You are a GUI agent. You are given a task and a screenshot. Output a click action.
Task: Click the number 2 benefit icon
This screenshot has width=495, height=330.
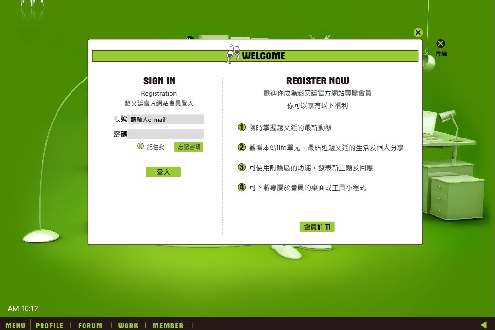pyautogui.click(x=242, y=147)
